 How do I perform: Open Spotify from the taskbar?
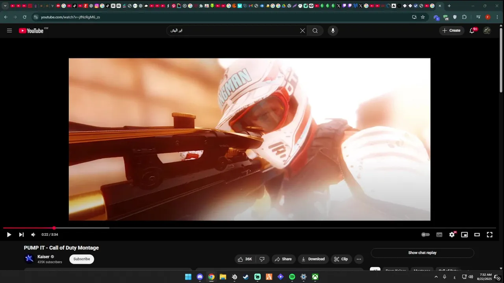click(292, 277)
